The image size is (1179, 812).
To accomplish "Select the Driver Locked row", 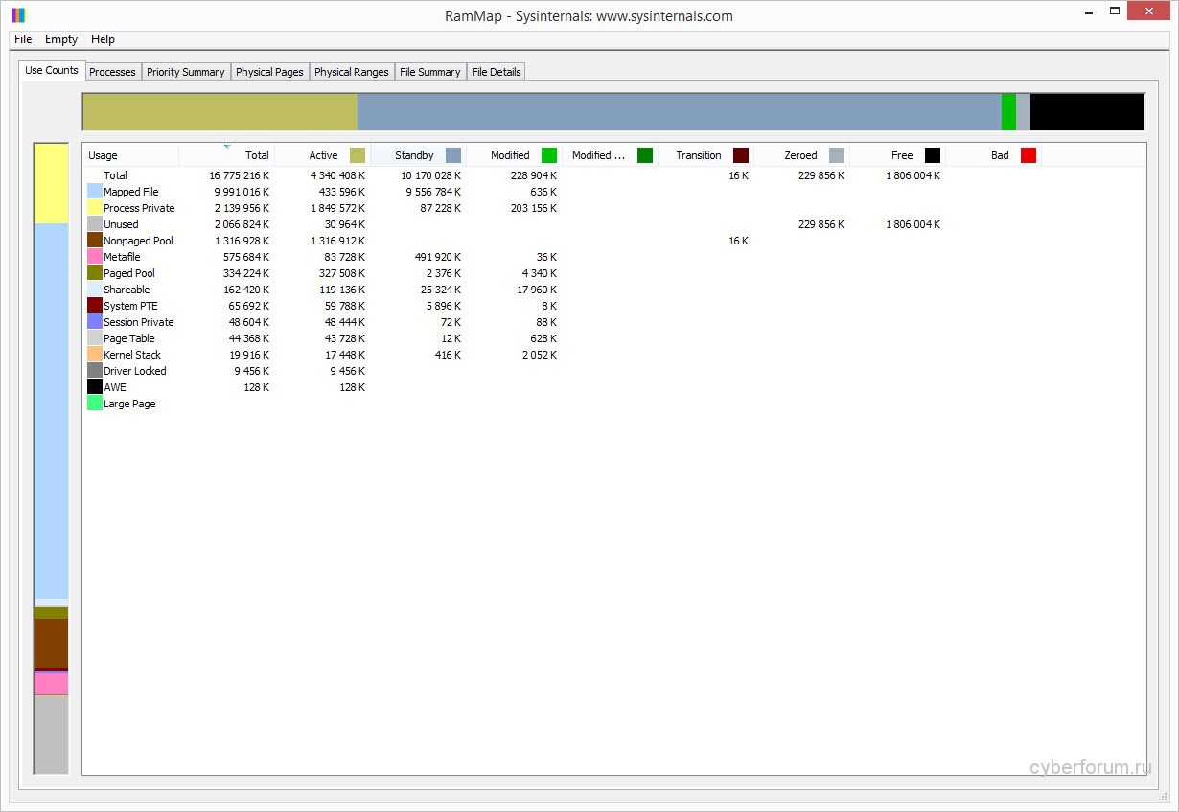I will coord(135,371).
